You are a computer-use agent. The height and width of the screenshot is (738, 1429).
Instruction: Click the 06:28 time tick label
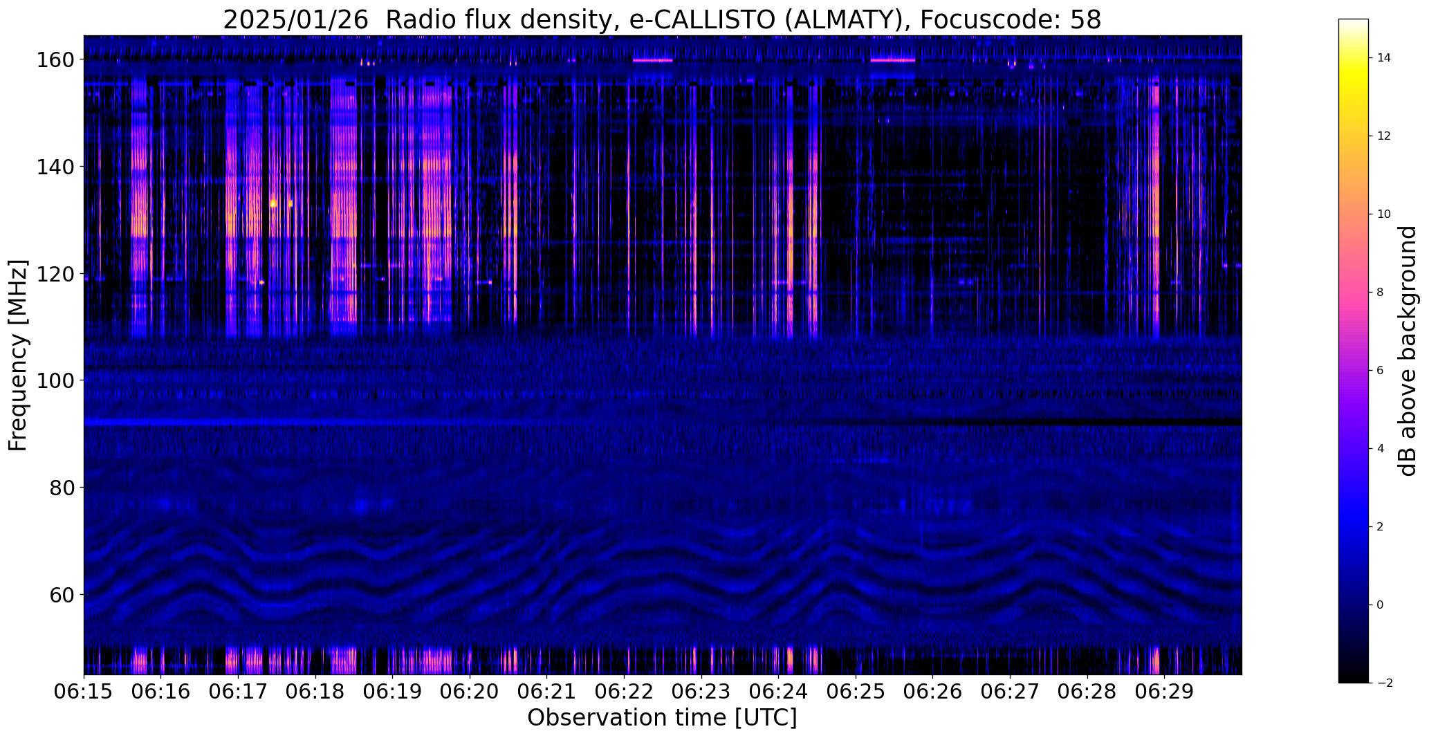(1087, 692)
